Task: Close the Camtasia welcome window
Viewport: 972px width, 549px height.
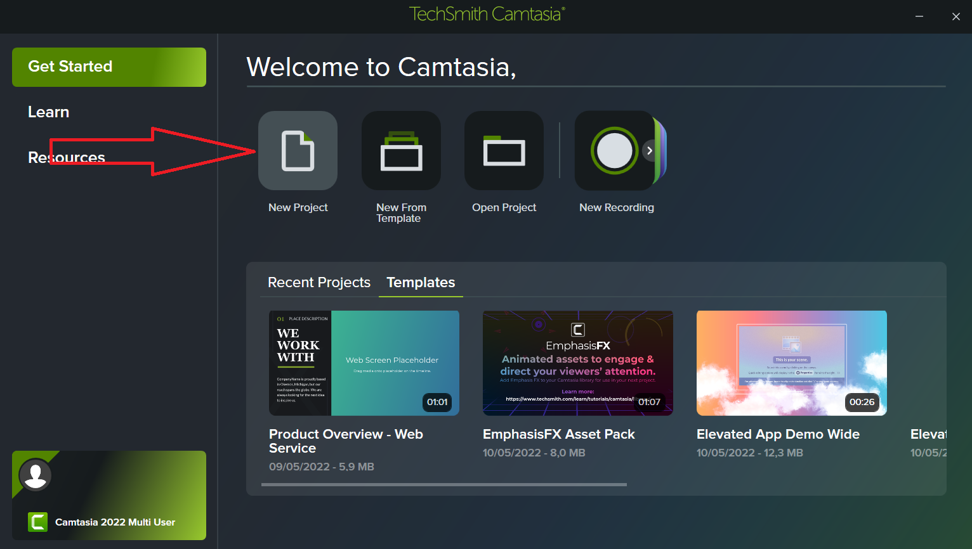Action: coord(956,16)
